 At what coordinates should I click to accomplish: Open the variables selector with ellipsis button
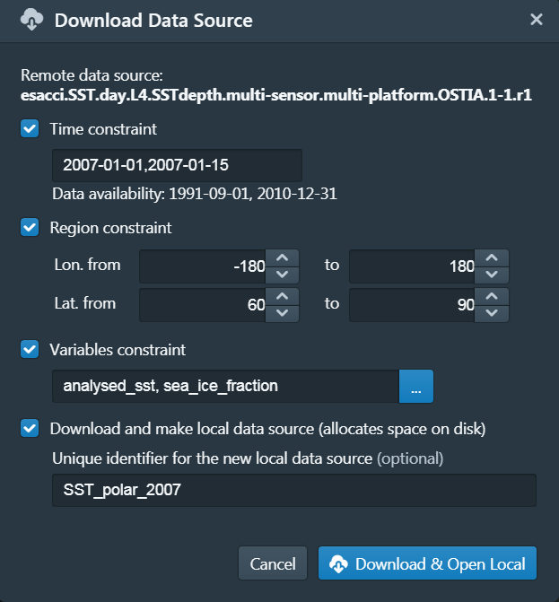416,387
